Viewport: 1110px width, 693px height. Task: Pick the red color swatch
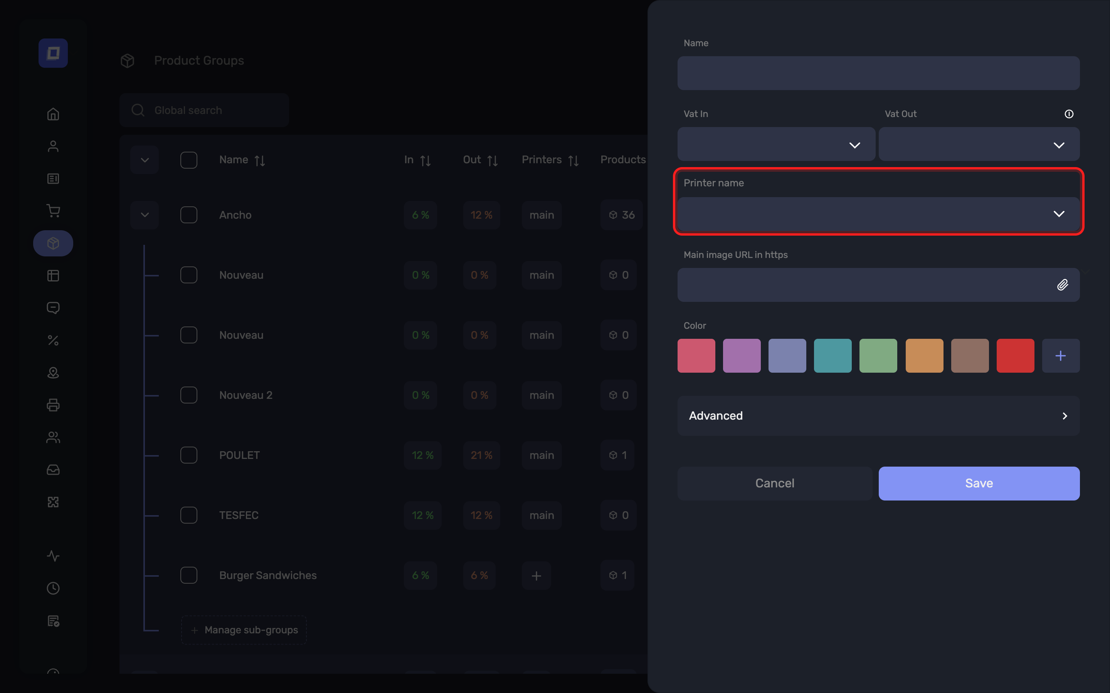(x=1015, y=356)
